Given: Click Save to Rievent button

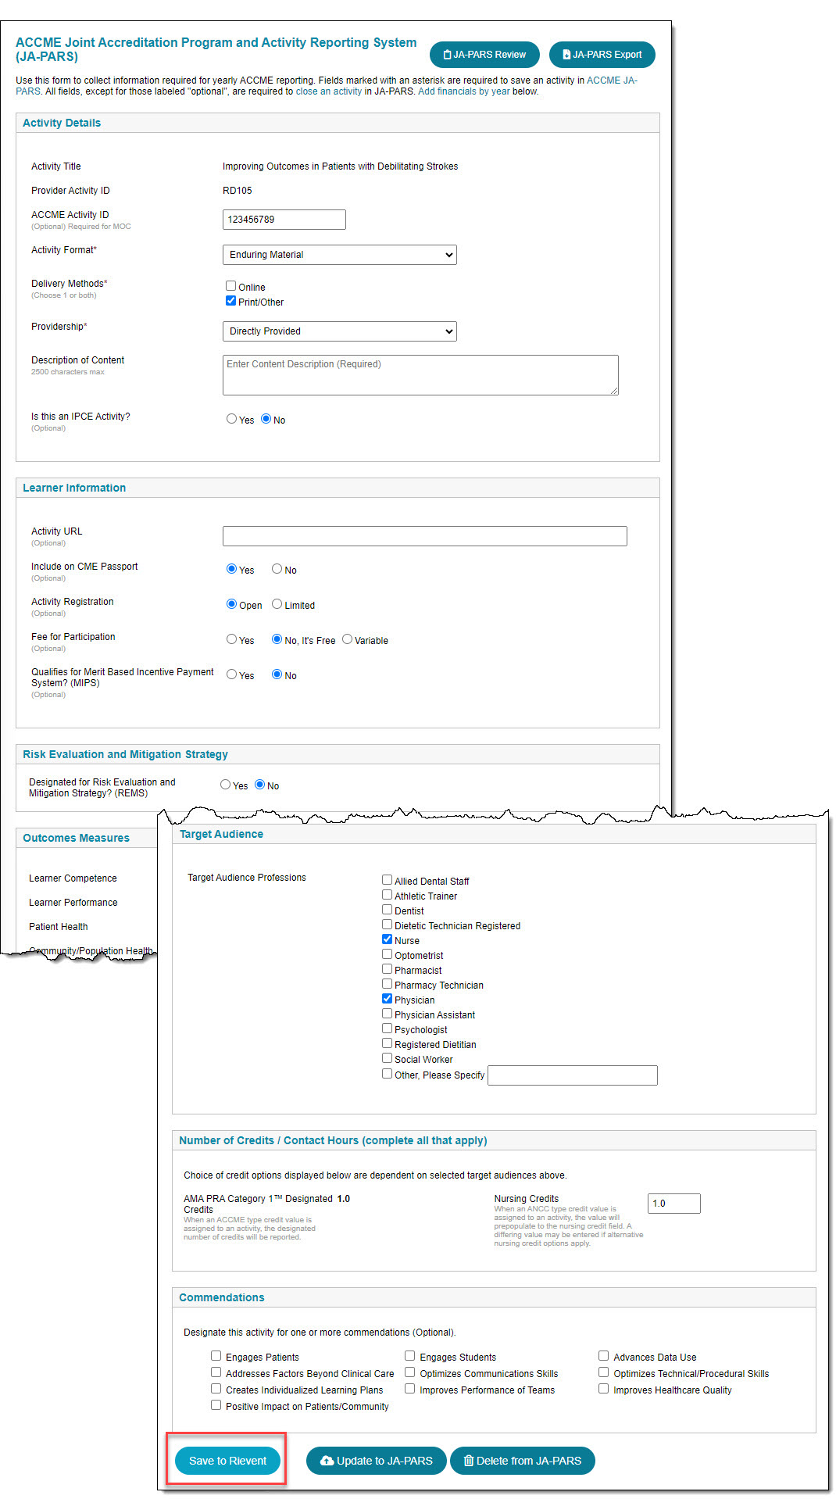Looking at the screenshot, I should 227,1461.
